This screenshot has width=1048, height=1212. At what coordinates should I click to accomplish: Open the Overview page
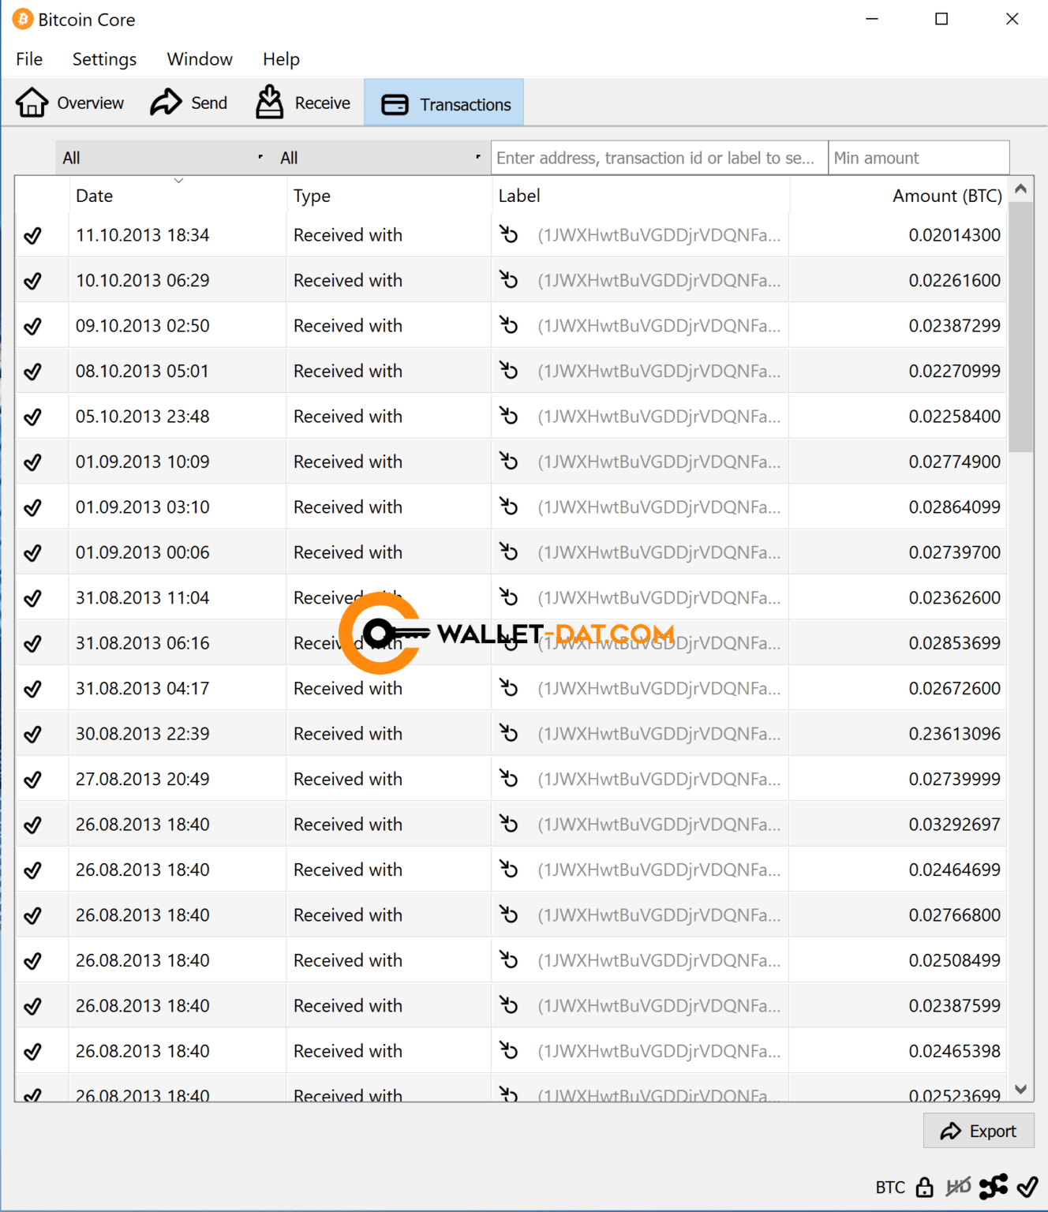70,103
